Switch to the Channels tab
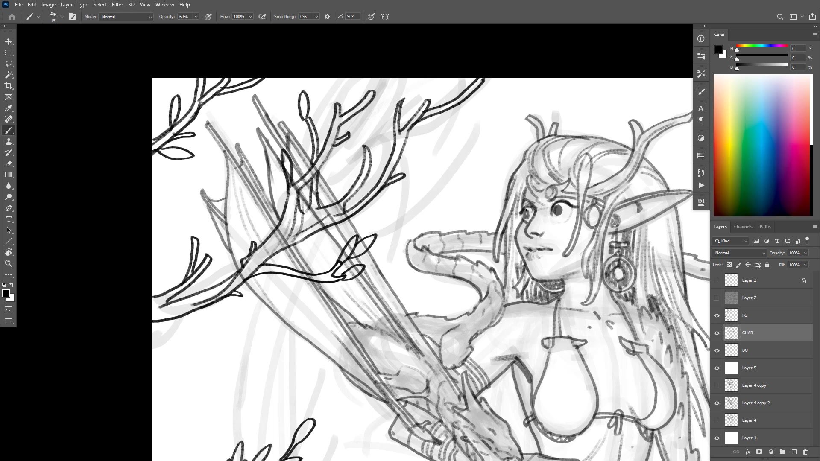Screen dimensions: 820x461 pyautogui.click(x=743, y=226)
